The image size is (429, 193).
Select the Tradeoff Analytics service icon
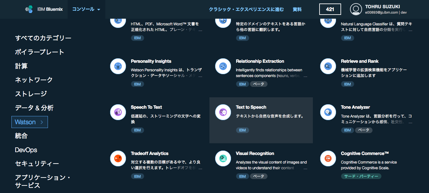118,158
